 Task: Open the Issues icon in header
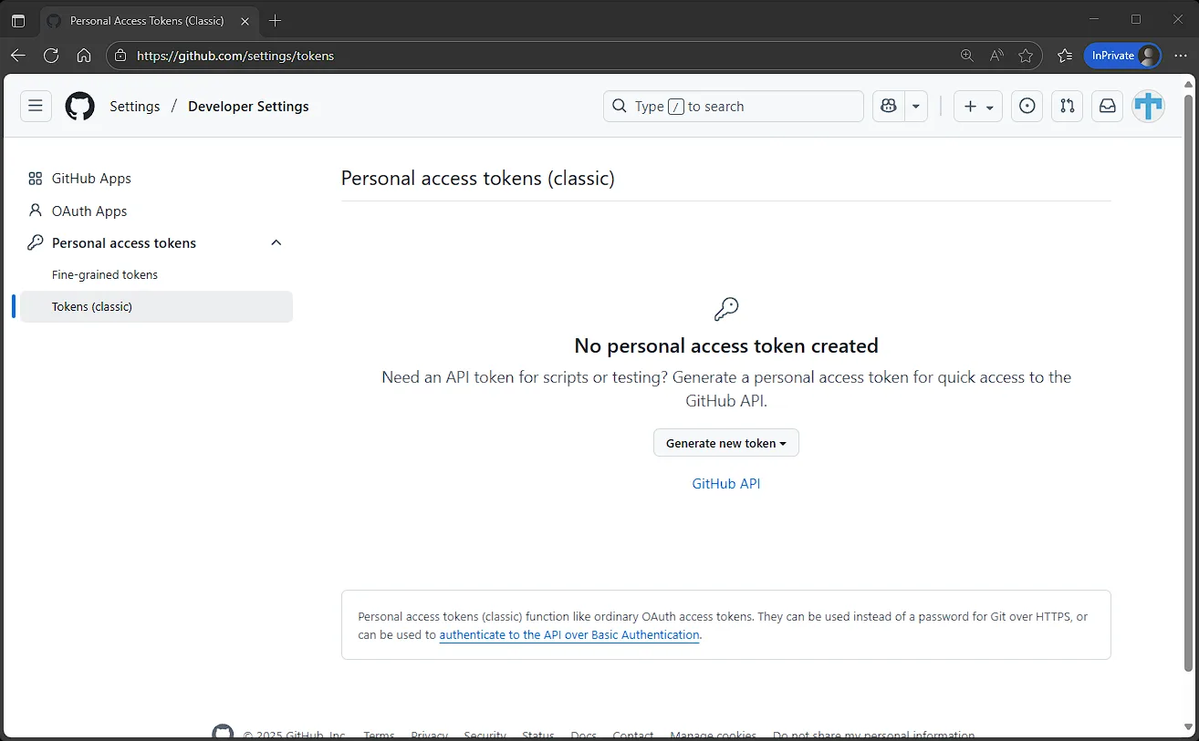[x=1027, y=107]
